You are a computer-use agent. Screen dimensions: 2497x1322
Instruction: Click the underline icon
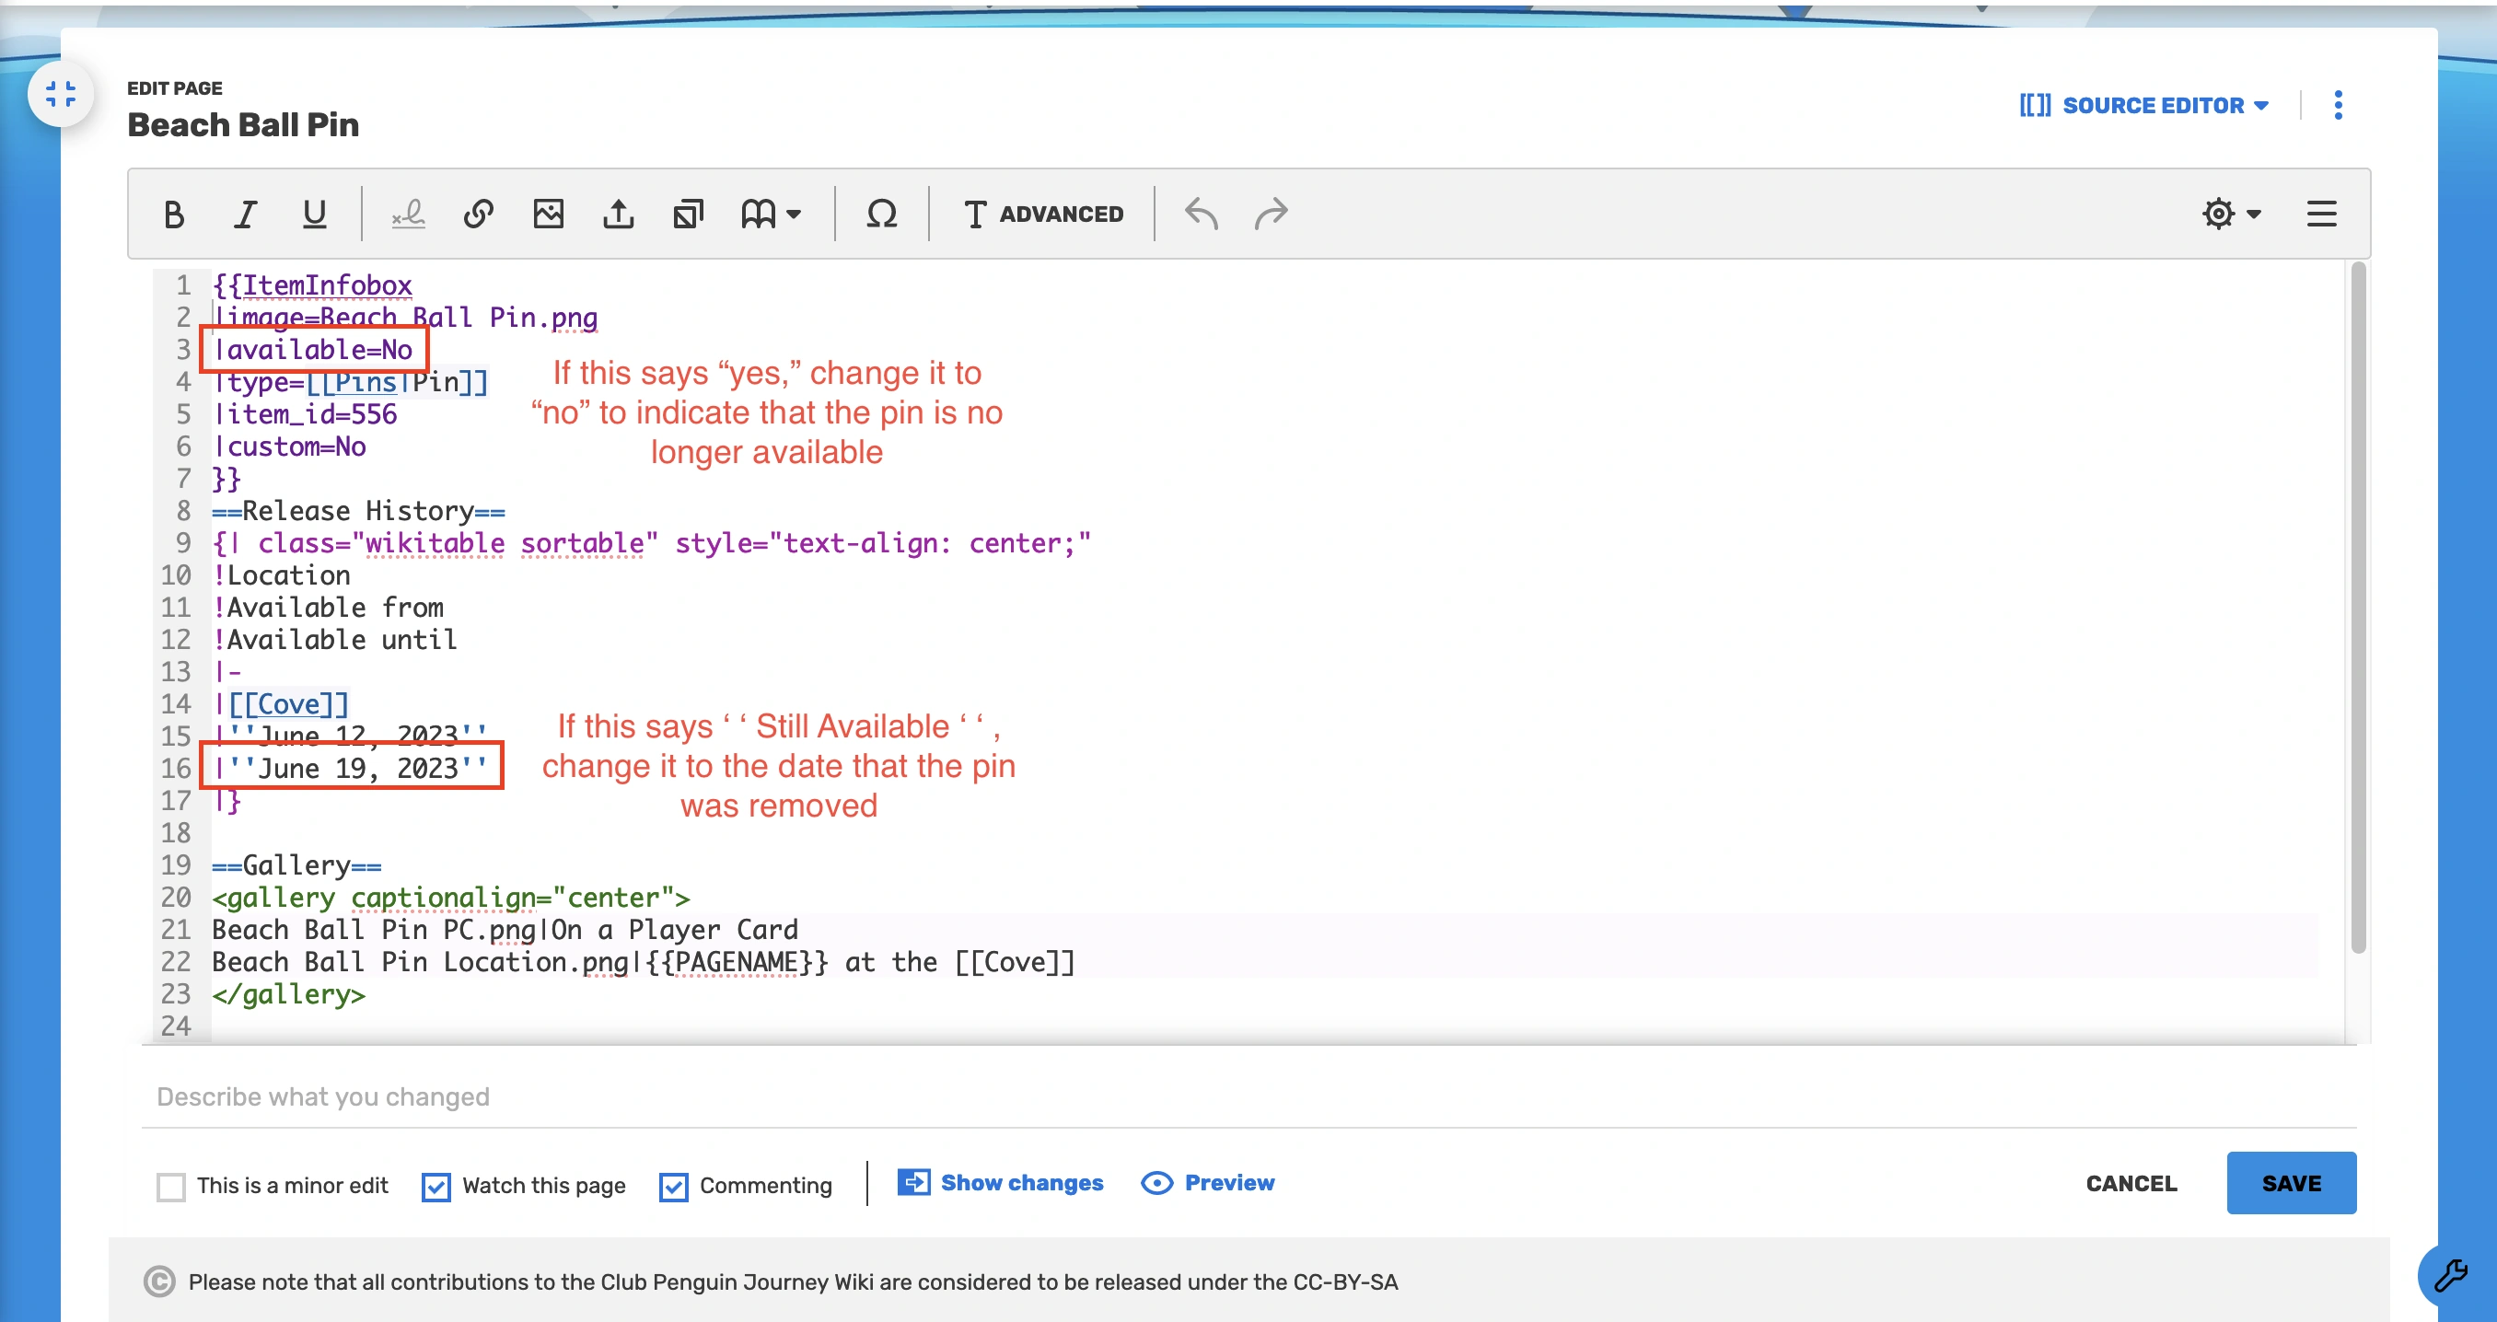click(x=314, y=214)
